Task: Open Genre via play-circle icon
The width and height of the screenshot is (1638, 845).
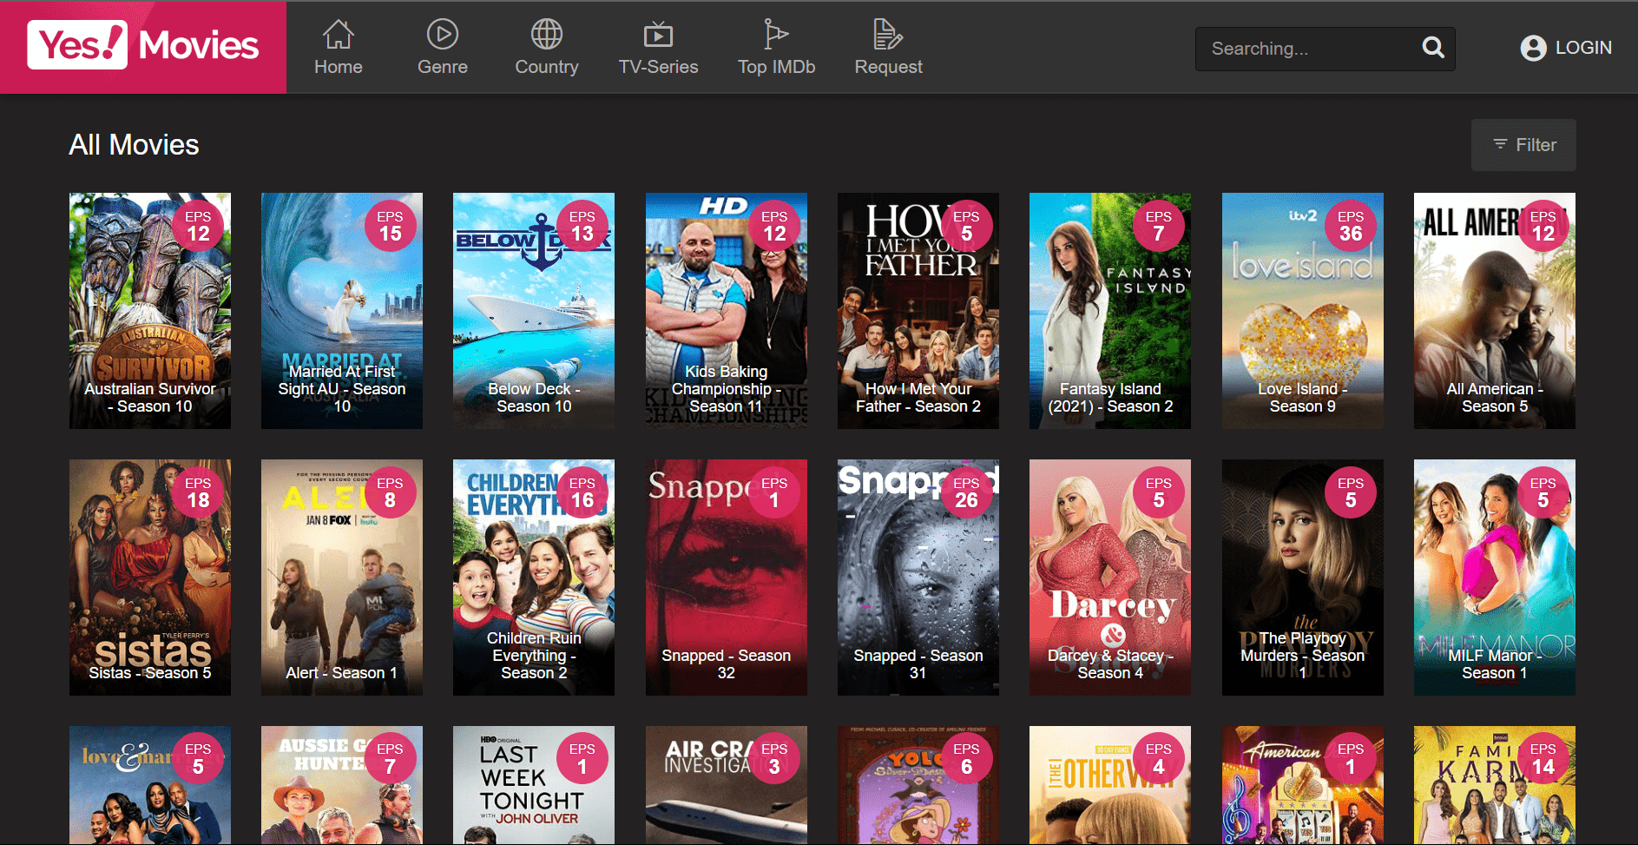Action: click(x=443, y=35)
